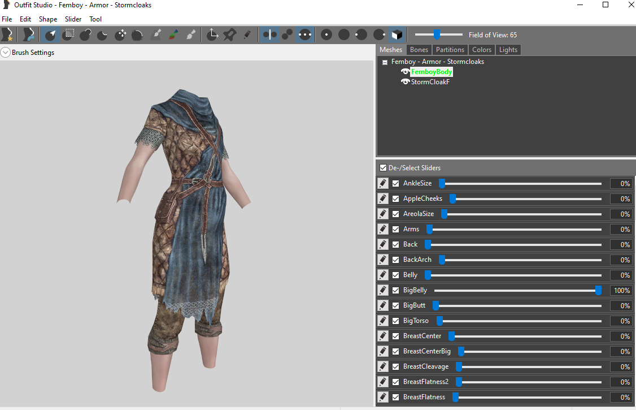The image size is (636, 410).
Task: Select the Inflate brush tool
Action: (x=86, y=35)
